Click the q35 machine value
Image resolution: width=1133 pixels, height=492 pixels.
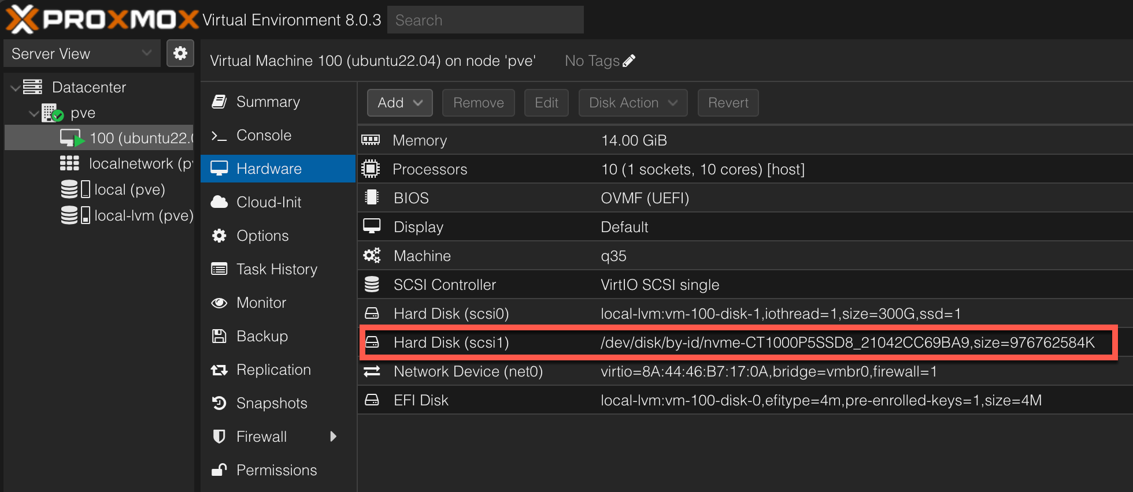pyautogui.click(x=614, y=256)
